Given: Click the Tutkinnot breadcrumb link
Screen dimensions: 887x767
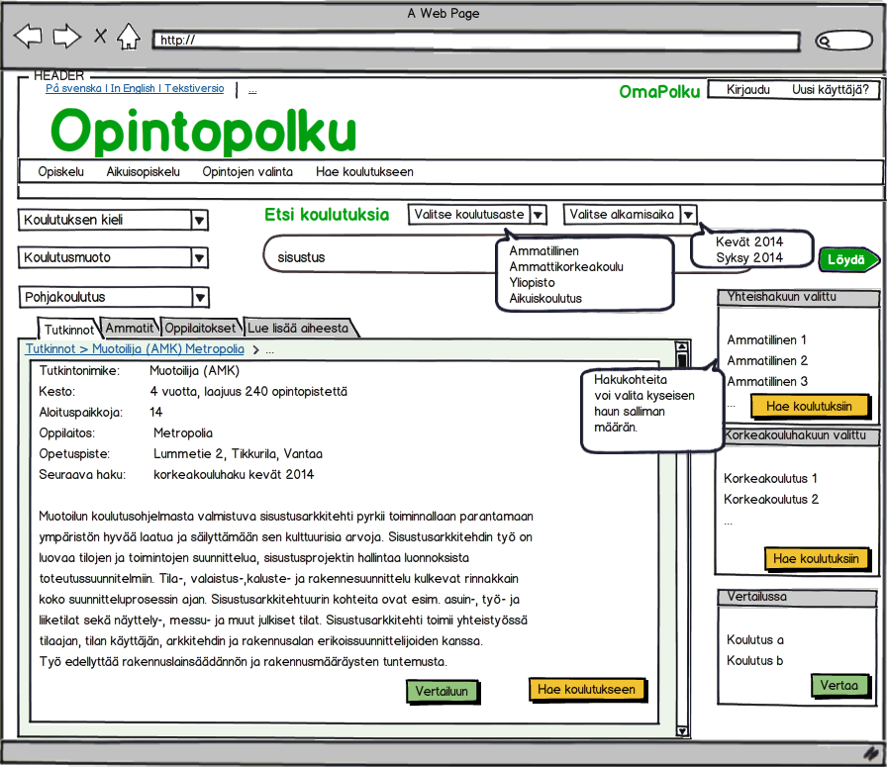Looking at the screenshot, I should (x=50, y=349).
